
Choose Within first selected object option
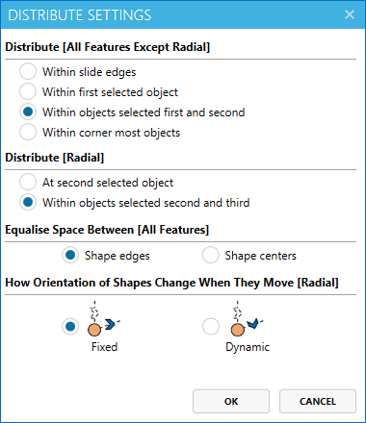(x=28, y=91)
